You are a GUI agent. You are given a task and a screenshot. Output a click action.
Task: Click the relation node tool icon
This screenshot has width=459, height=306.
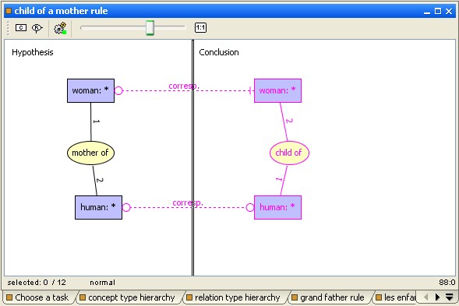point(37,28)
